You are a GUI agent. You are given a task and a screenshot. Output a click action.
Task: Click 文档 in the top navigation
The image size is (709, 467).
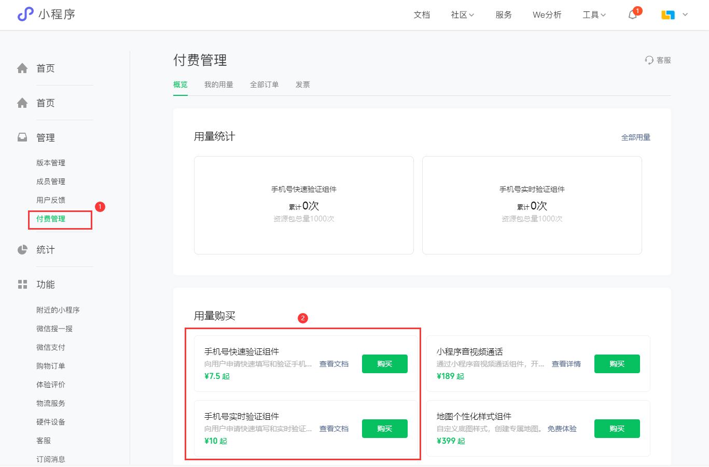point(421,15)
